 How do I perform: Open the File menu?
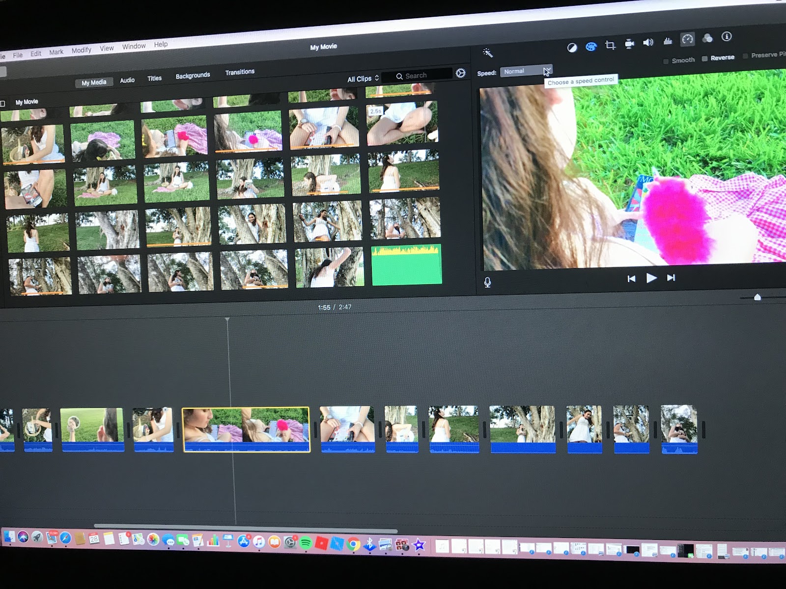click(x=18, y=55)
